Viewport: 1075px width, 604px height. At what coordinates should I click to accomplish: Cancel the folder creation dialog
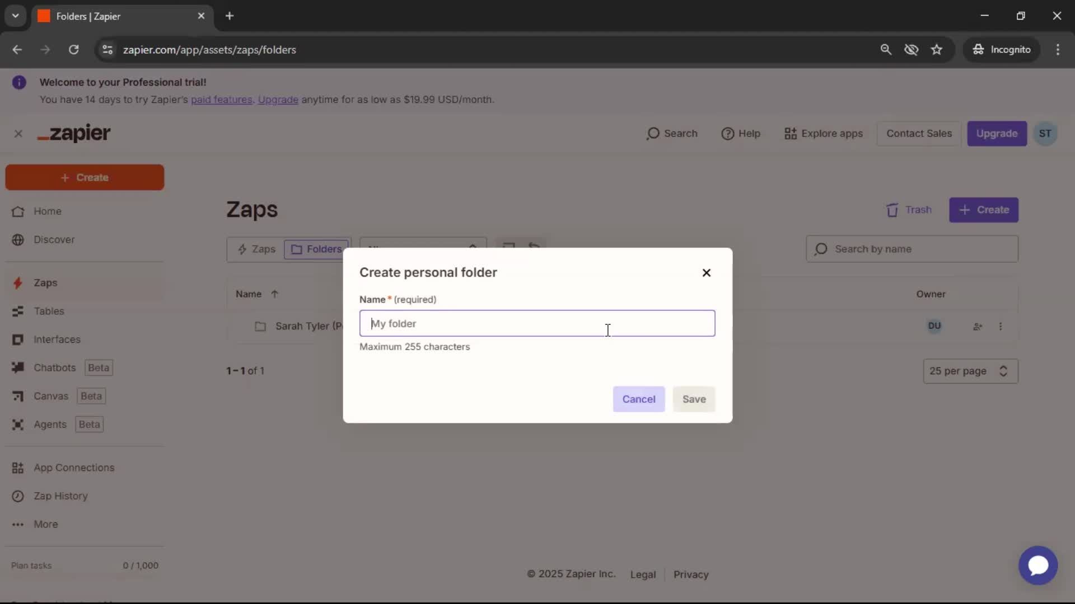click(x=639, y=399)
